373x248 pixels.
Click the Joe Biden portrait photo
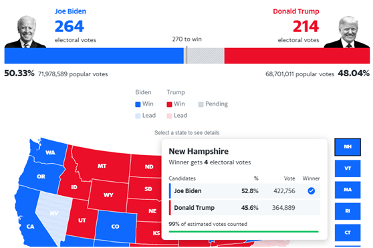click(x=25, y=32)
